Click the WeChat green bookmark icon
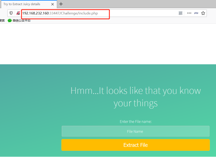The image size is (216, 157). click(10, 21)
